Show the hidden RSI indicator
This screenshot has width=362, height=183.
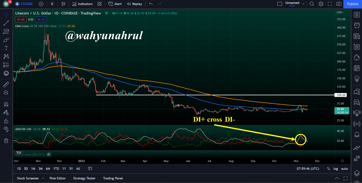click(x=49, y=155)
